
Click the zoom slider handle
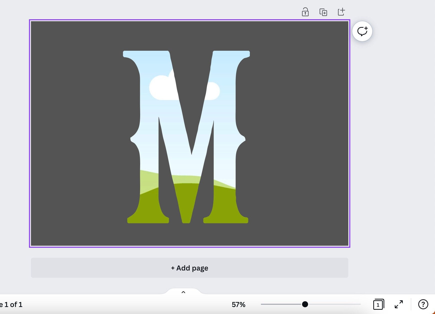click(x=305, y=304)
